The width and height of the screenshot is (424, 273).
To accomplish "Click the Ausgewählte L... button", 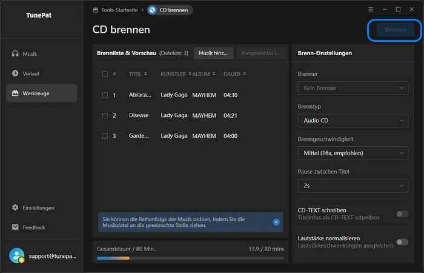I will point(261,53).
